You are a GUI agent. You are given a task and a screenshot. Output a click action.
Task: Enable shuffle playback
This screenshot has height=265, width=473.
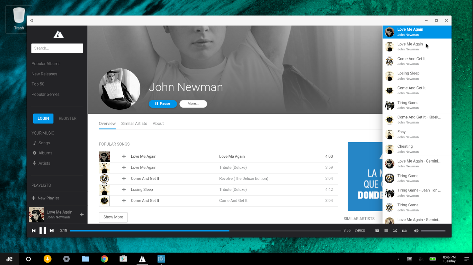(x=395, y=230)
